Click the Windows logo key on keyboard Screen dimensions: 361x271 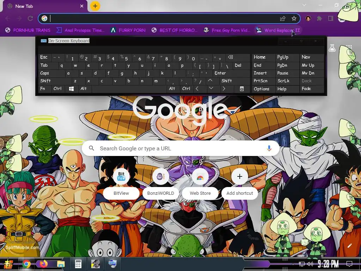click(71, 89)
